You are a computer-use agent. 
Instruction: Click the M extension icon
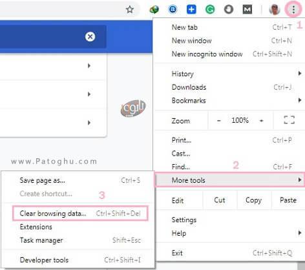click(x=247, y=10)
